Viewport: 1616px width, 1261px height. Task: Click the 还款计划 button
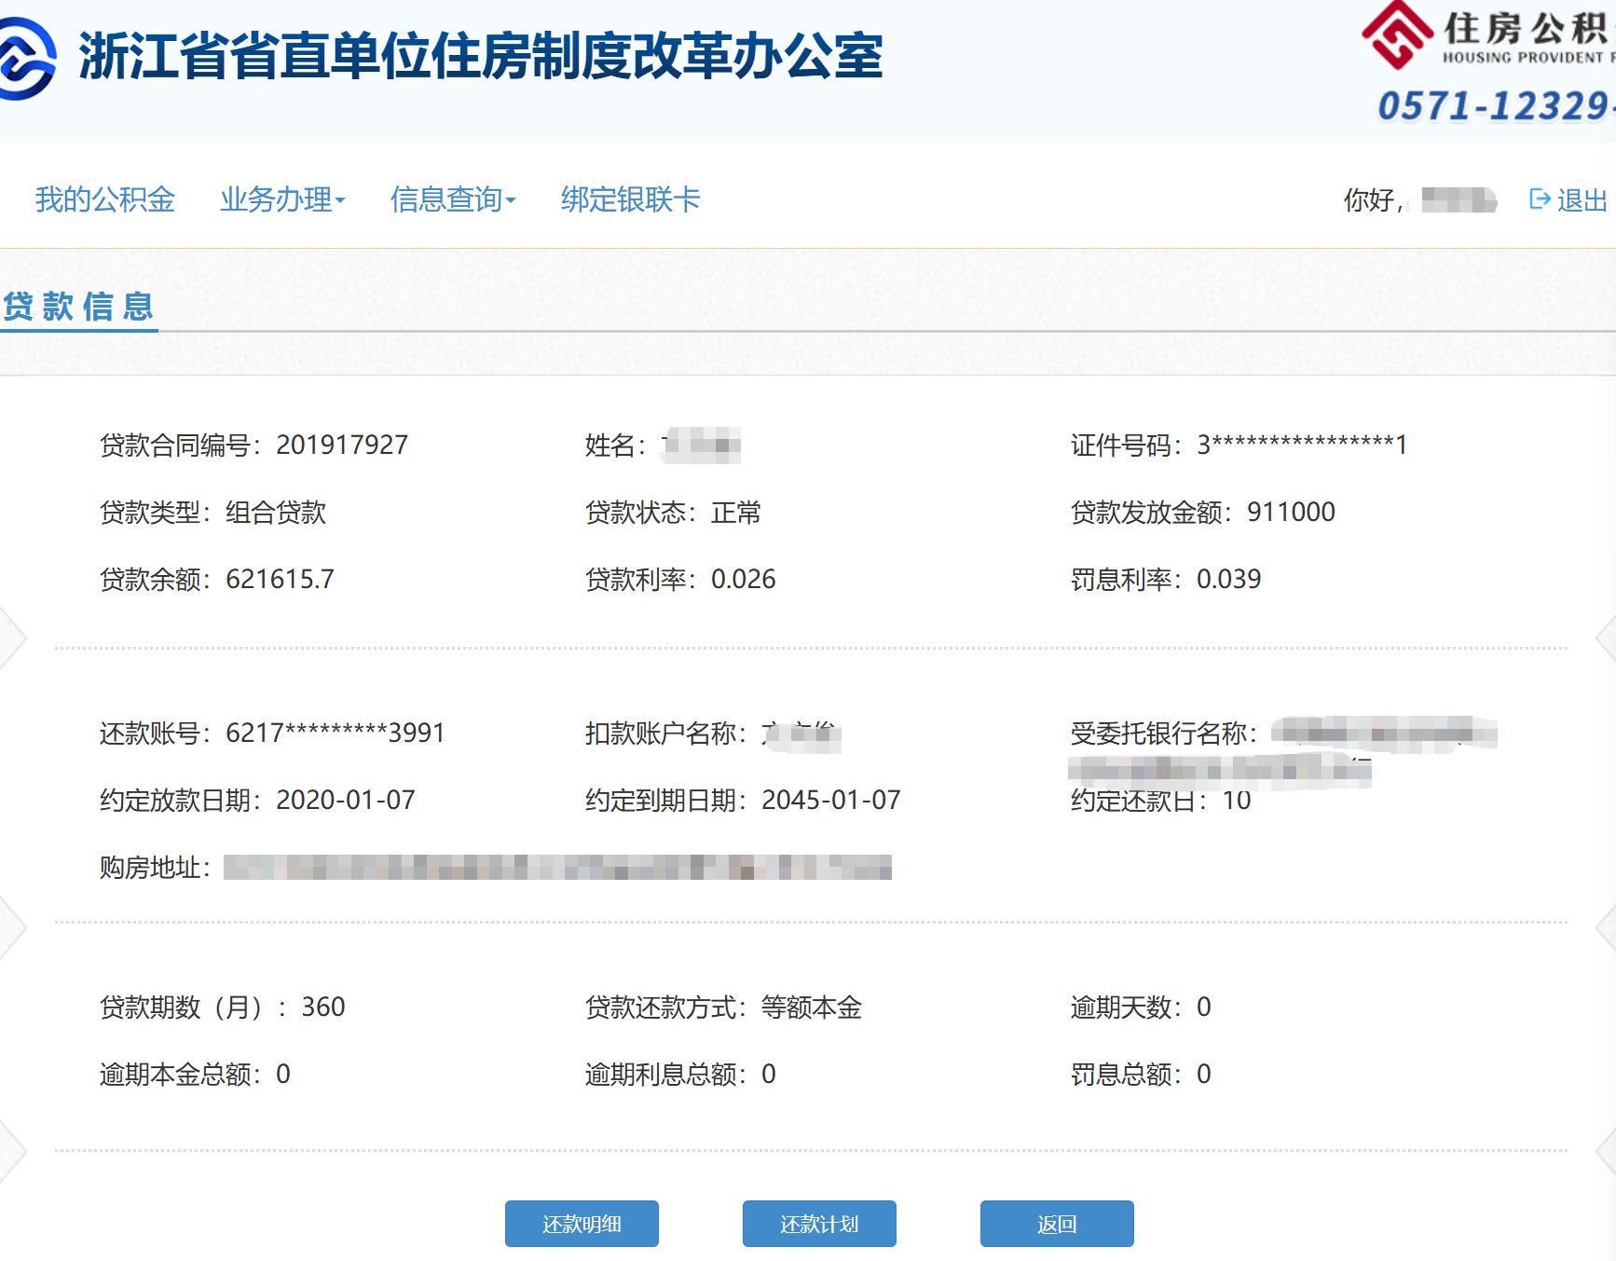(819, 1224)
